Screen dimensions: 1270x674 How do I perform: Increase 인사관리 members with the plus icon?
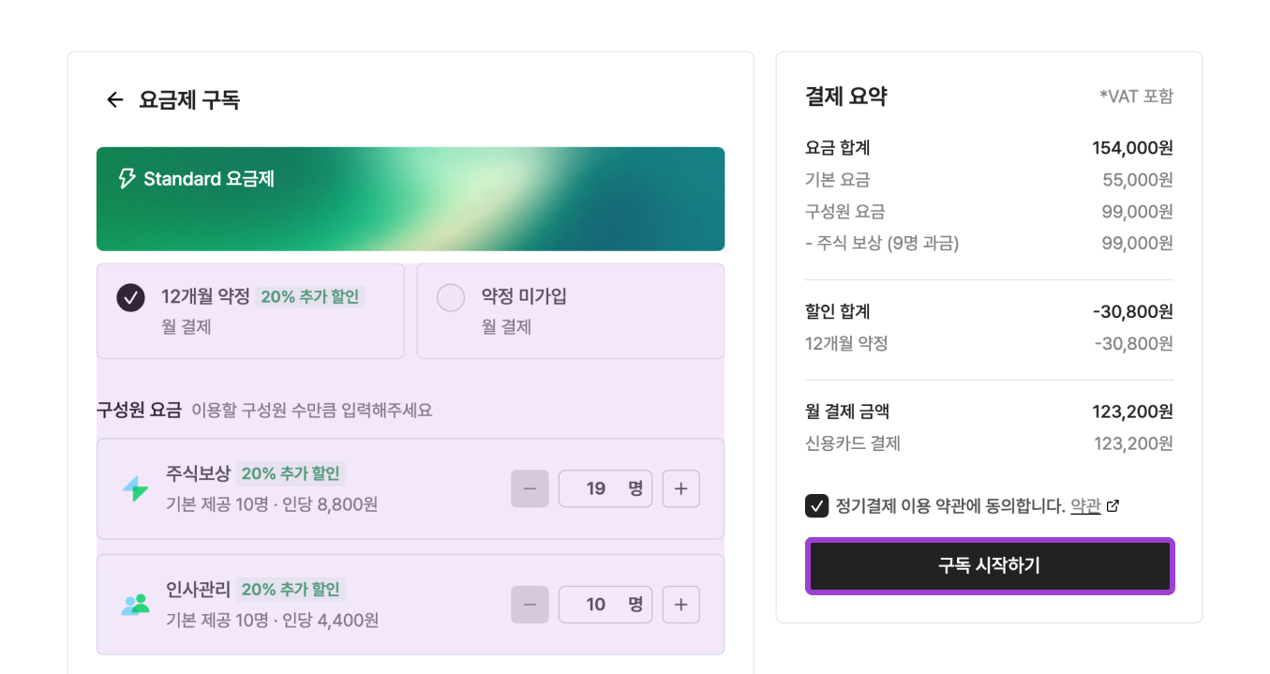click(680, 605)
